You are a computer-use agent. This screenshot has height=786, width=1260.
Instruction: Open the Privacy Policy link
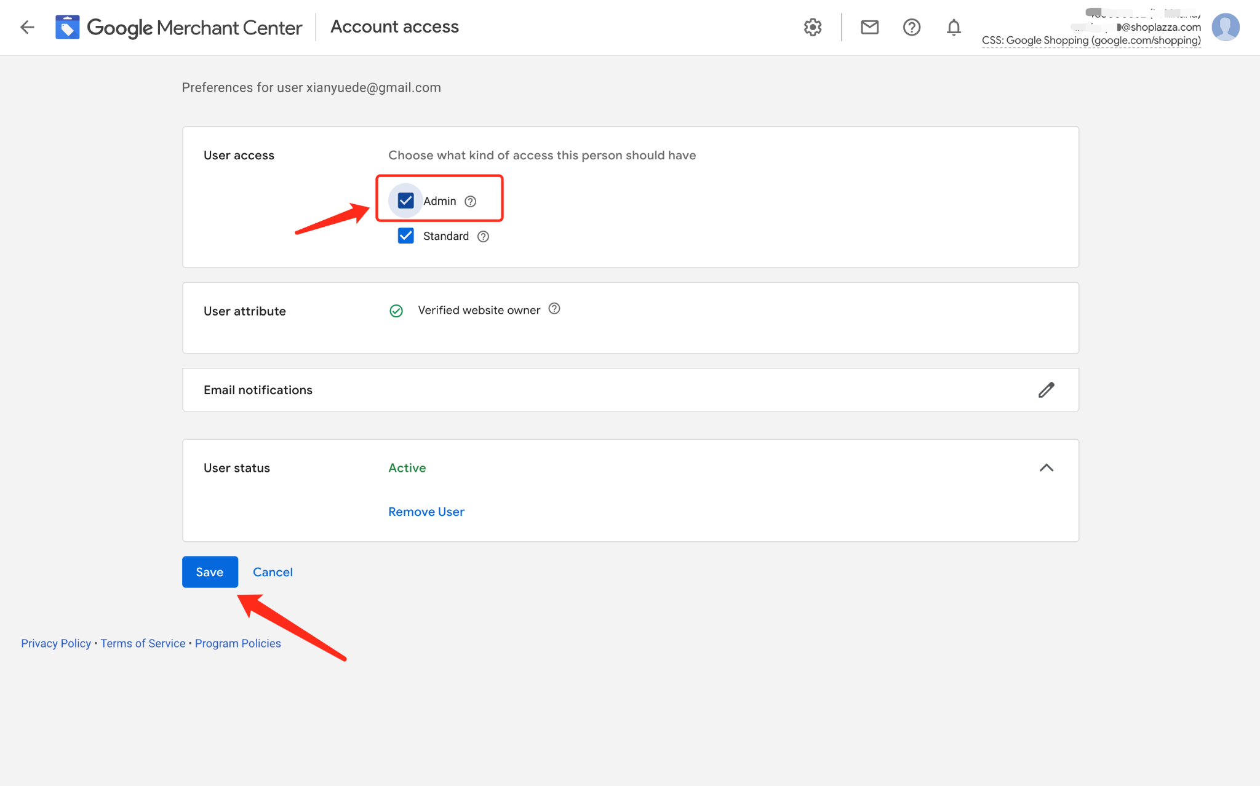coord(56,643)
